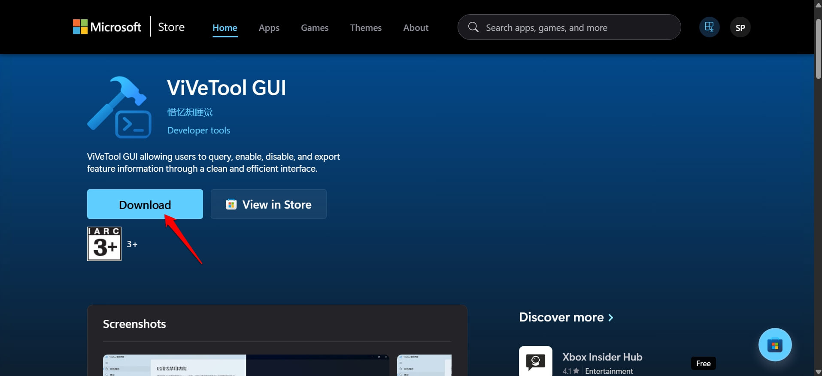This screenshot has width=822, height=376.
Task: Select the Home tab
Action: (225, 27)
